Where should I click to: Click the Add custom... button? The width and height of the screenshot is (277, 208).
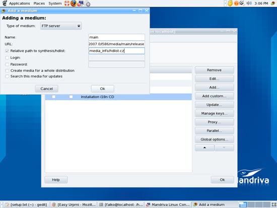point(215,96)
